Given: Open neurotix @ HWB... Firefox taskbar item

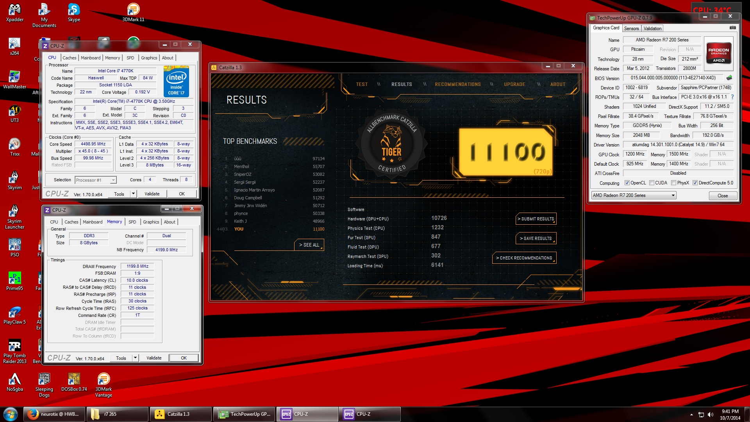Looking at the screenshot, I should [55, 414].
